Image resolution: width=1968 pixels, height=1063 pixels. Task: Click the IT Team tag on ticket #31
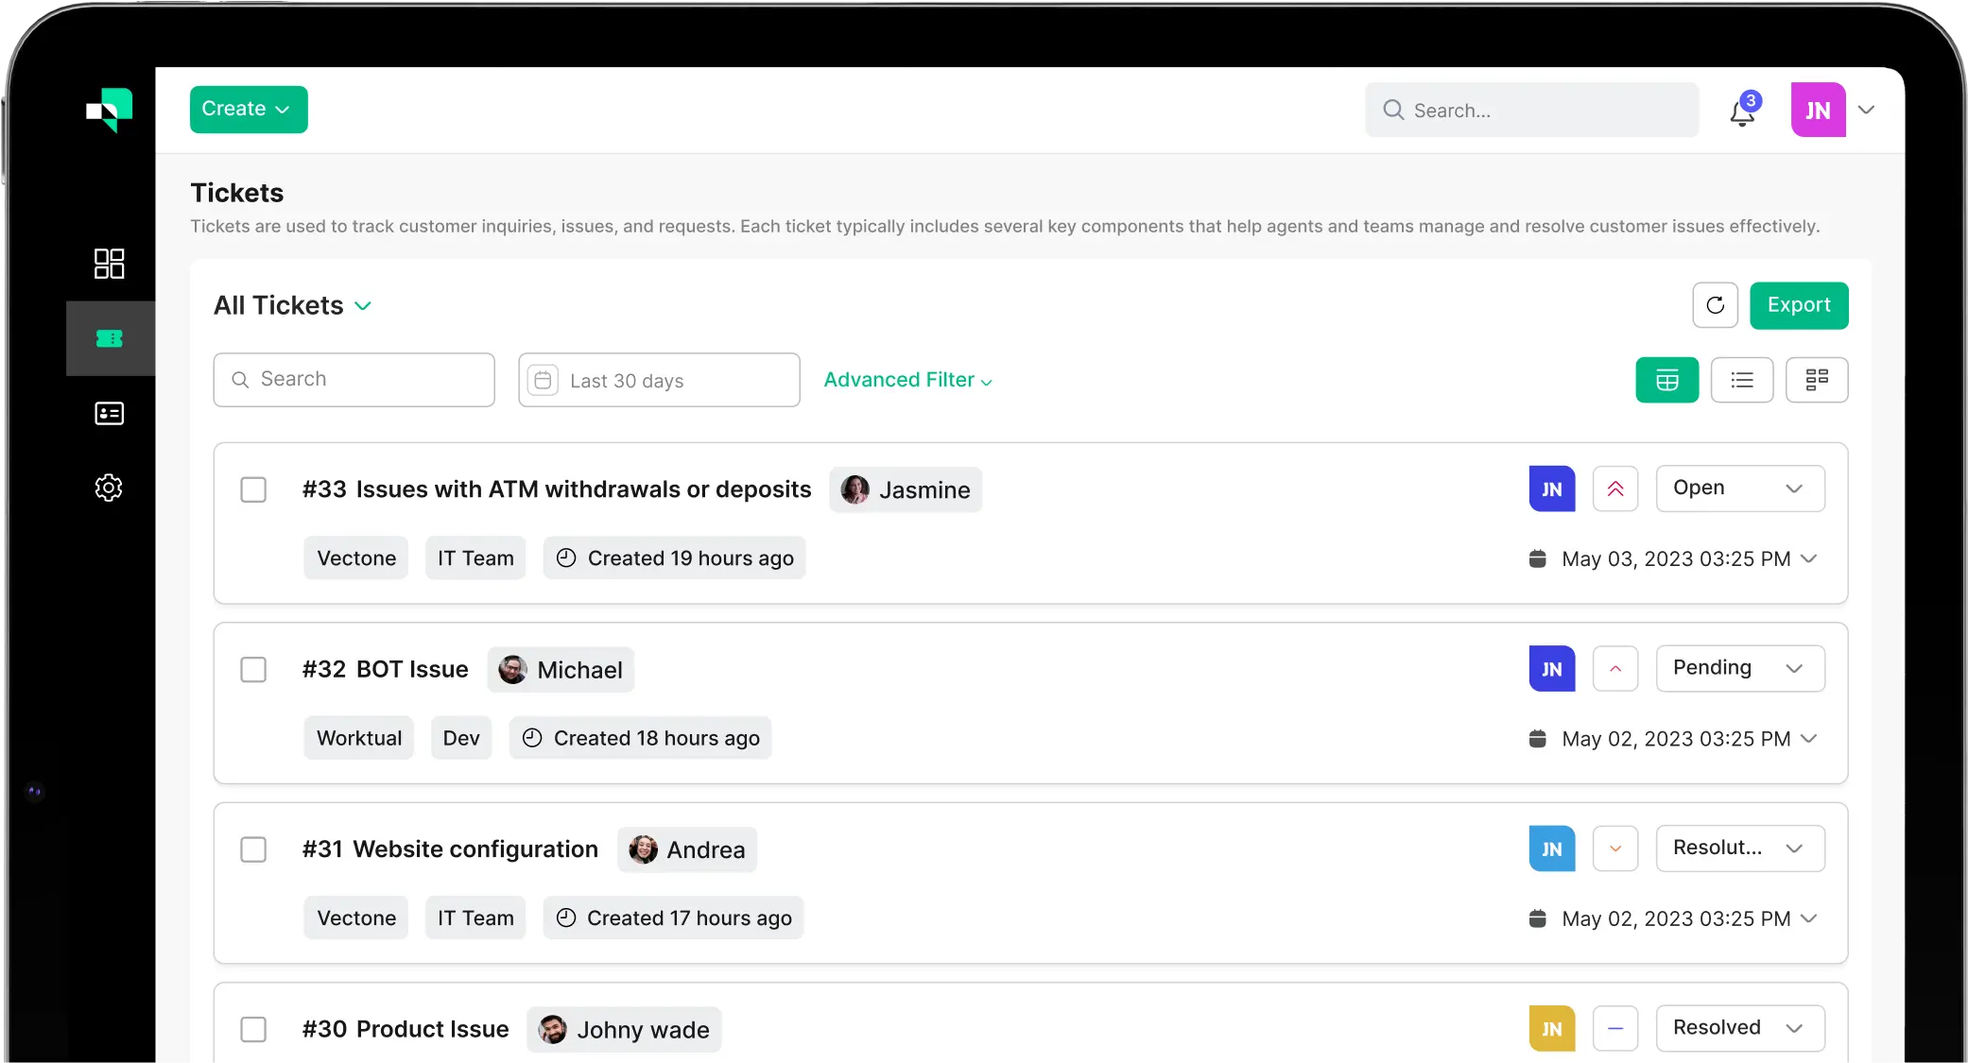tap(475, 917)
